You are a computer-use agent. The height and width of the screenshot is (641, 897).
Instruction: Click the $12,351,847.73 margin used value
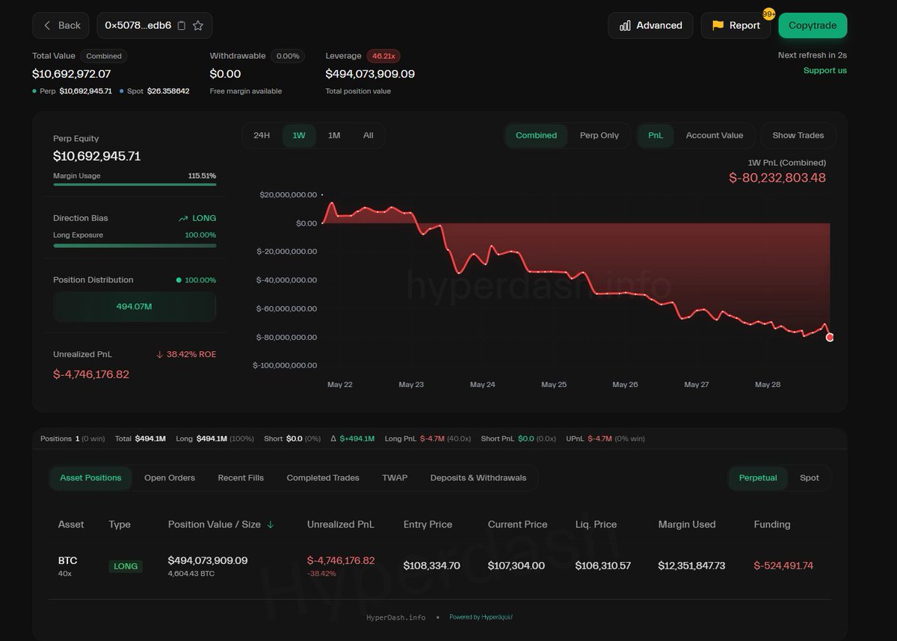click(692, 566)
